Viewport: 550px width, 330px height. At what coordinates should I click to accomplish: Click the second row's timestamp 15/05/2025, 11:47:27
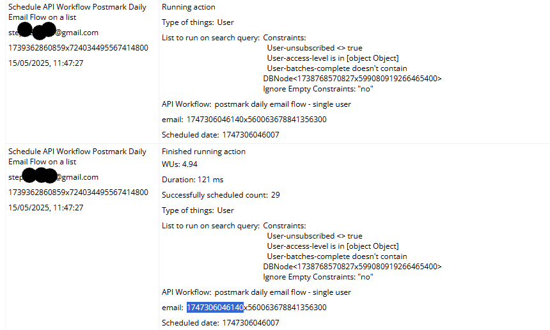46,208
